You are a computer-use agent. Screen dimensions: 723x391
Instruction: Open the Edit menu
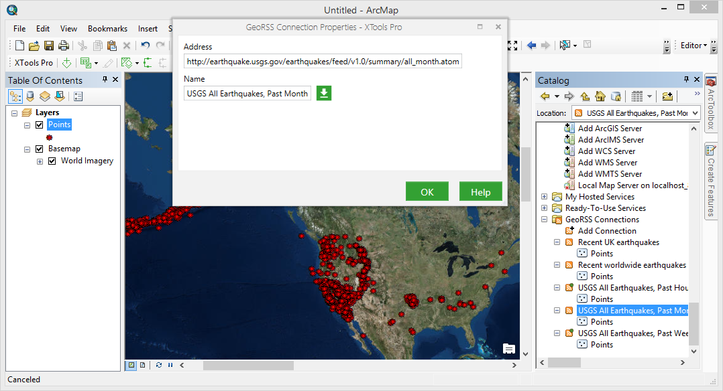click(x=43, y=29)
